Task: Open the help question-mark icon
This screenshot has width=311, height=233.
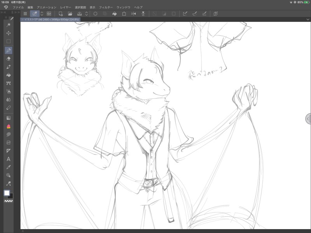Action: (216, 14)
